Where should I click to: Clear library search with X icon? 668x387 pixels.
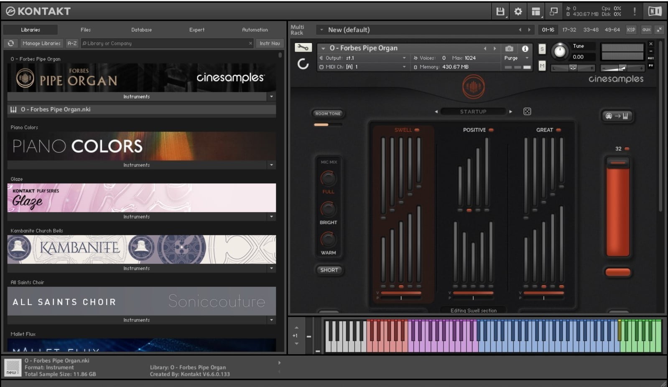coord(250,43)
